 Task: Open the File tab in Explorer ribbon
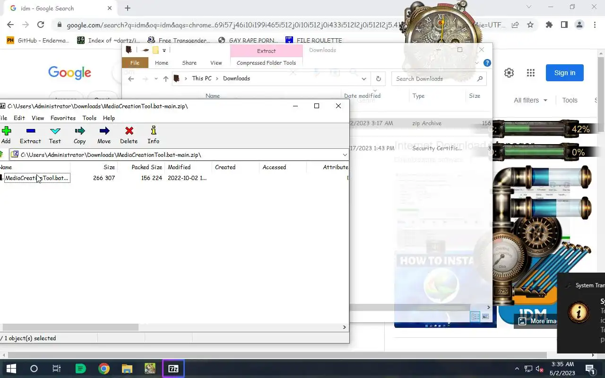click(x=135, y=63)
